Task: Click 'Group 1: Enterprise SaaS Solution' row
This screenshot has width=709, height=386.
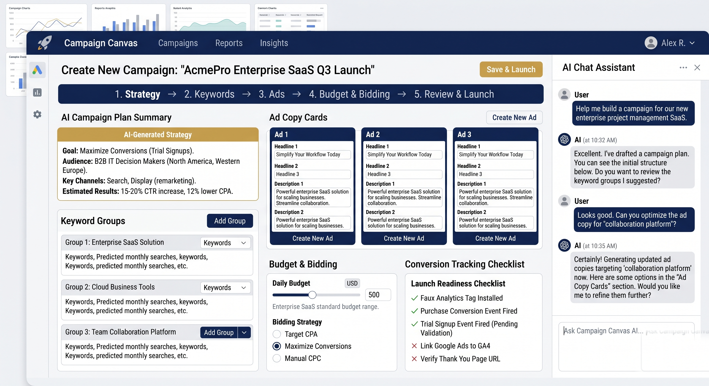Action: (157, 243)
